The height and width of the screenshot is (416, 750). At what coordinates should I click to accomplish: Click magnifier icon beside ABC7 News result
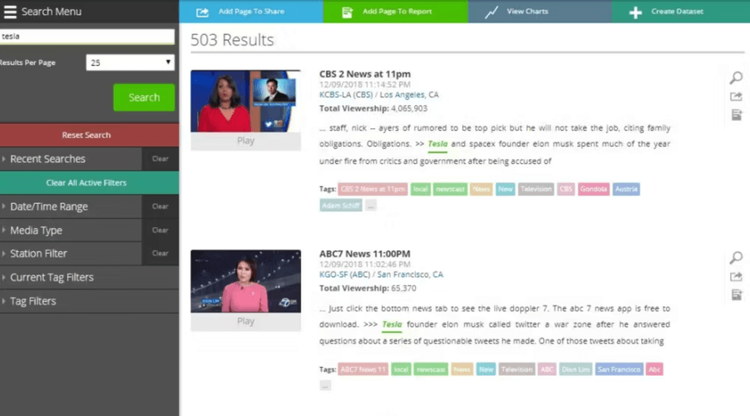[736, 258]
